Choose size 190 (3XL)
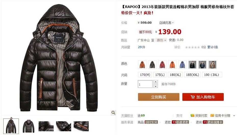The image size is (237, 135). coord(212,75)
